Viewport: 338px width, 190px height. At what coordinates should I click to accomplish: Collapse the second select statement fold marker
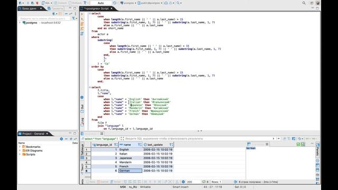point(90,87)
